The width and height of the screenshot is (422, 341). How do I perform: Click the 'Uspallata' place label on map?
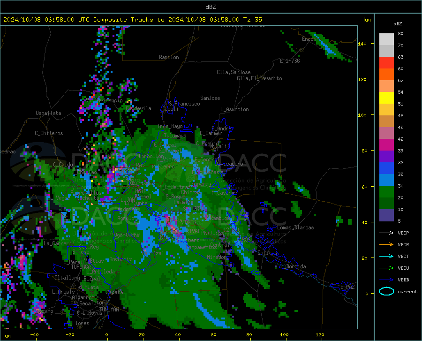tap(48, 113)
